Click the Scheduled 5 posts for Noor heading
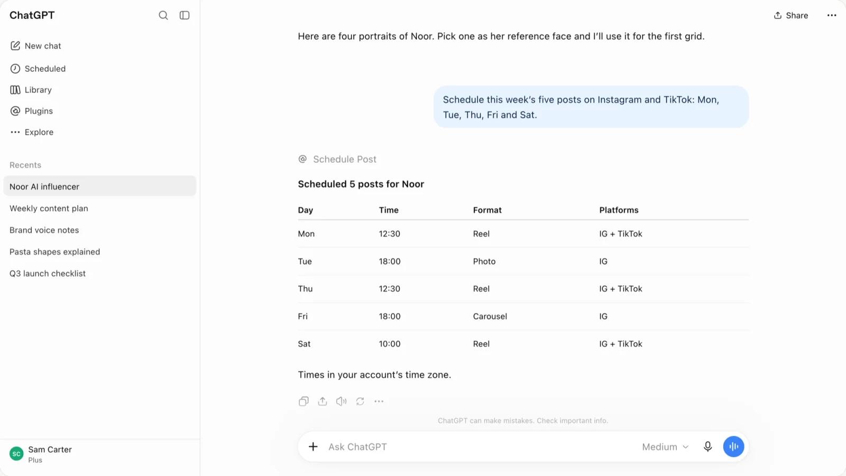846x476 pixels. [x=361, y=184]
